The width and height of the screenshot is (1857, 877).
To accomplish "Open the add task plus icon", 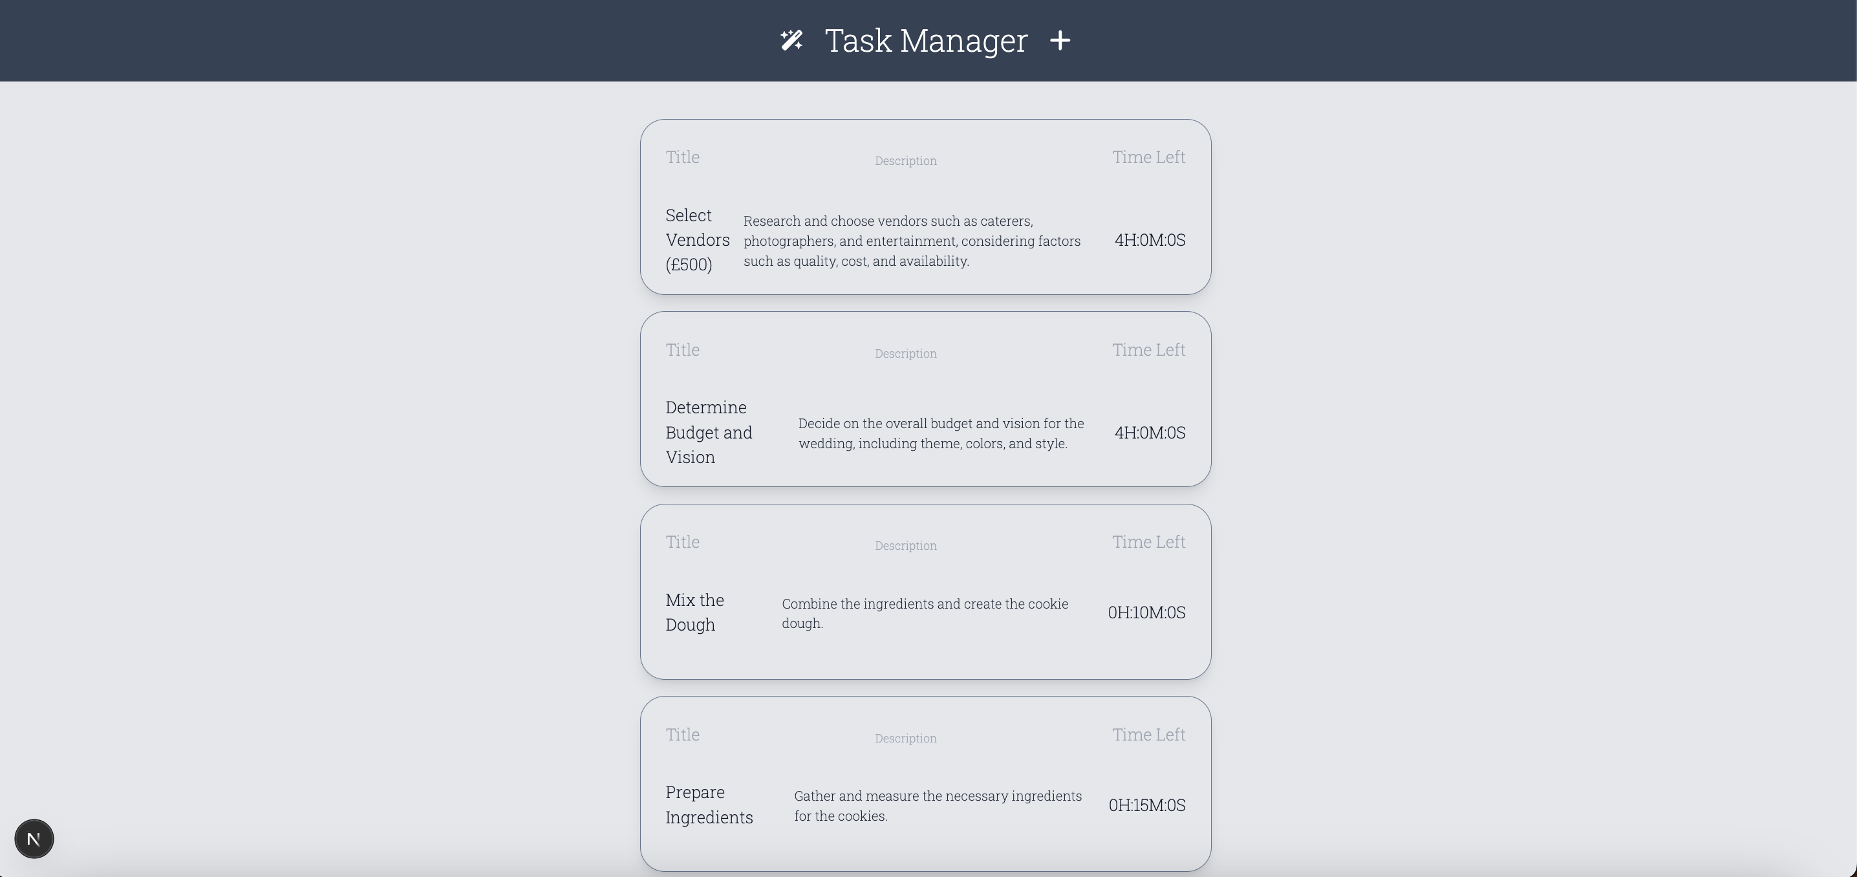I will click(1060, 40).
